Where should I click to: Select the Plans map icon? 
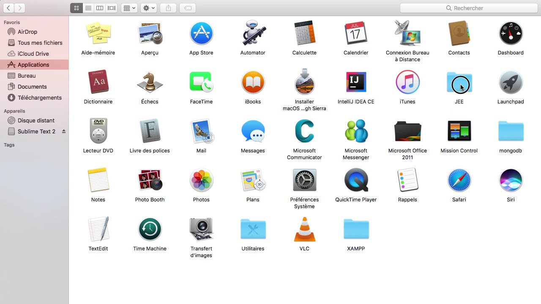tap(253, 180)
